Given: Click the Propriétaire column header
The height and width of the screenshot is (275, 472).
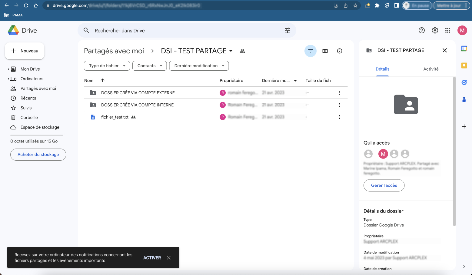Looking at the screenshot, I should (231, 80).
